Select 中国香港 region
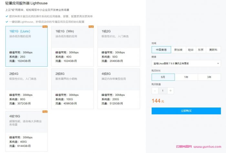 coord(161,50)
